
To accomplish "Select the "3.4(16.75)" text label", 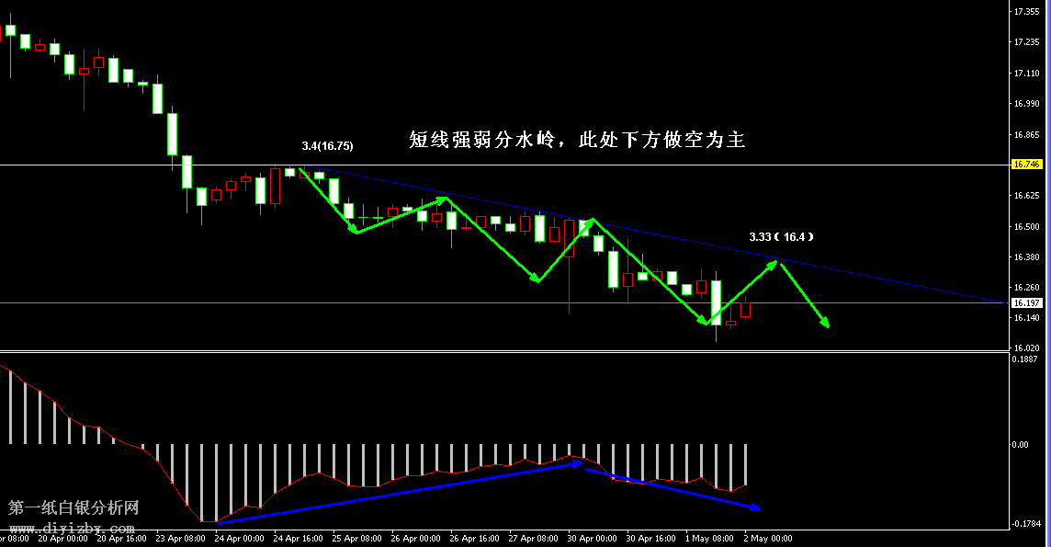I will [327, 146].
